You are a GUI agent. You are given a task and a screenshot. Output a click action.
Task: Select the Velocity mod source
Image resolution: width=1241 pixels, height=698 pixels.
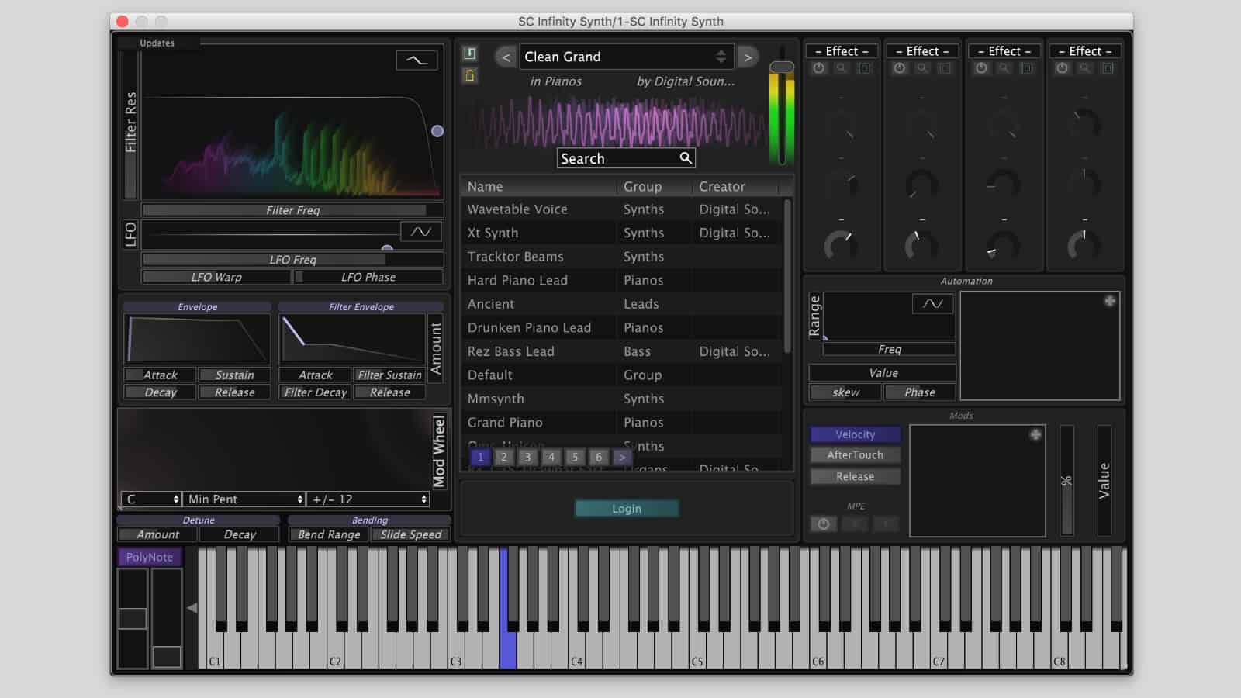(854, 434)
